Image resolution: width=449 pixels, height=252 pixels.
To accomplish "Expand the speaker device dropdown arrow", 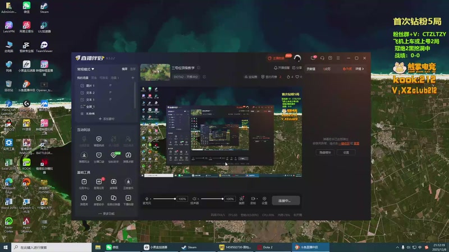I will pyautogui.click(x=198, y=199).
